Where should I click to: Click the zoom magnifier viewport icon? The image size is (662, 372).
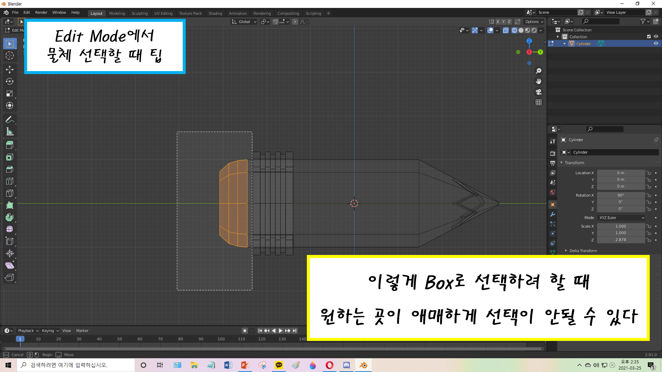(x=539, y=71)
